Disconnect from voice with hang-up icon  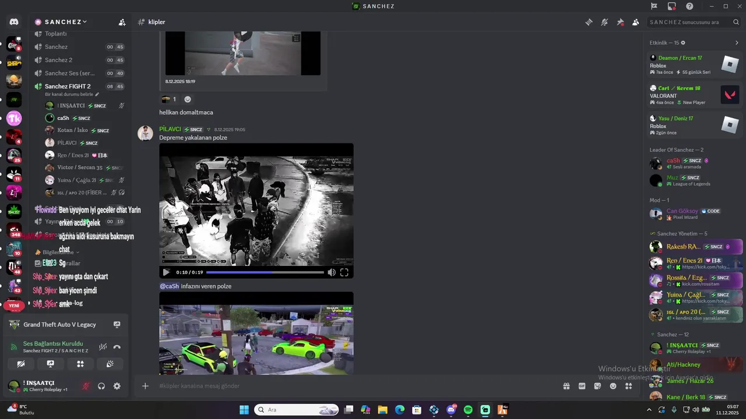point(117,347)
